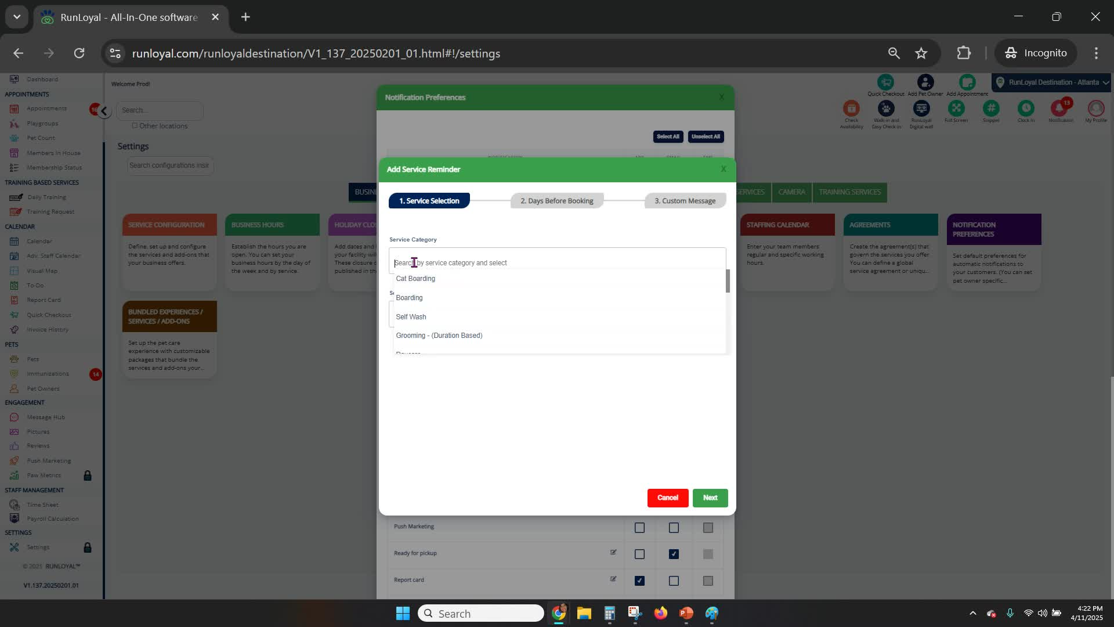
Task: Click the Clock In icon
Action: (x=1025, y=109)
